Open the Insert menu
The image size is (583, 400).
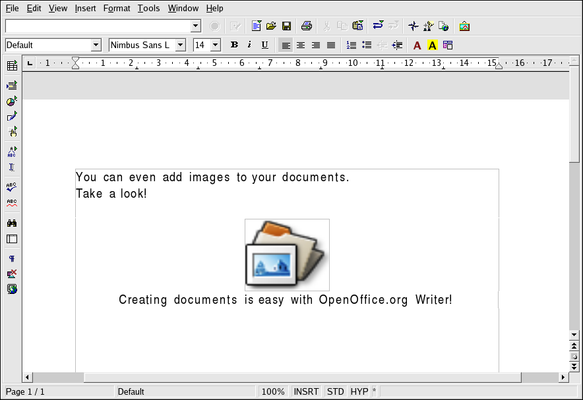pos(85,9)
